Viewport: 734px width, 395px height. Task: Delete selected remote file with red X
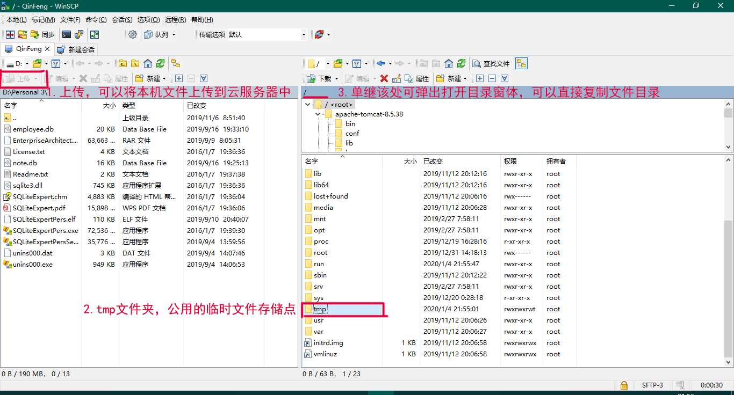point(384,78)
